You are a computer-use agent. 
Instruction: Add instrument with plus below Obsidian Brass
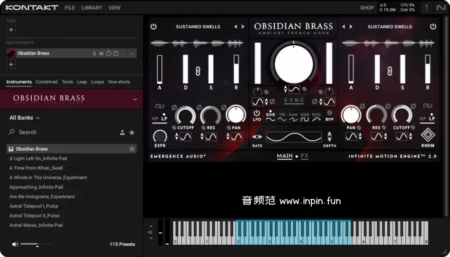(x=11, y=64)
